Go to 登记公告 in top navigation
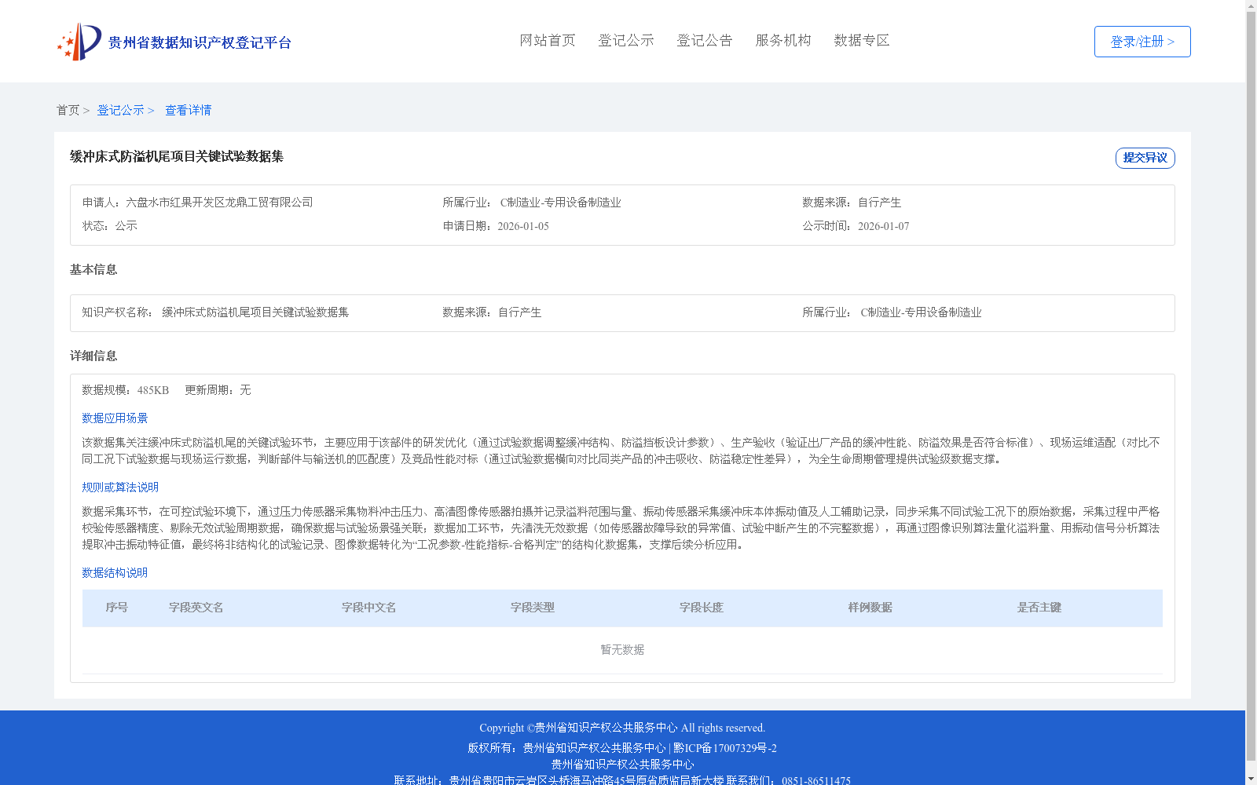Screen dimensions: 1257x785 click(705, 41)
